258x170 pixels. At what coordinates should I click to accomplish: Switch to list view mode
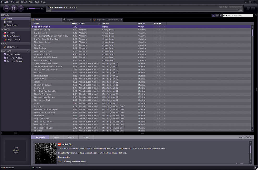pyautogui.click(x=213, y=15)
